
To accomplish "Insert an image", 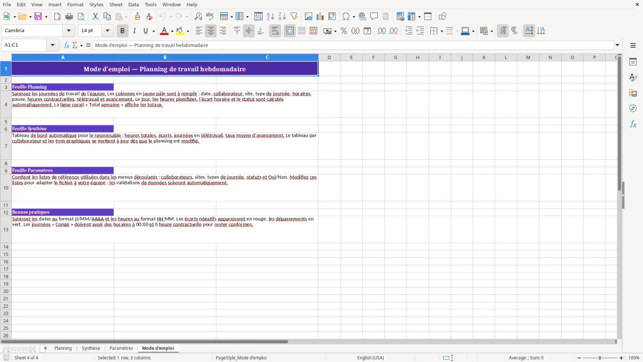I will [309, 17].
